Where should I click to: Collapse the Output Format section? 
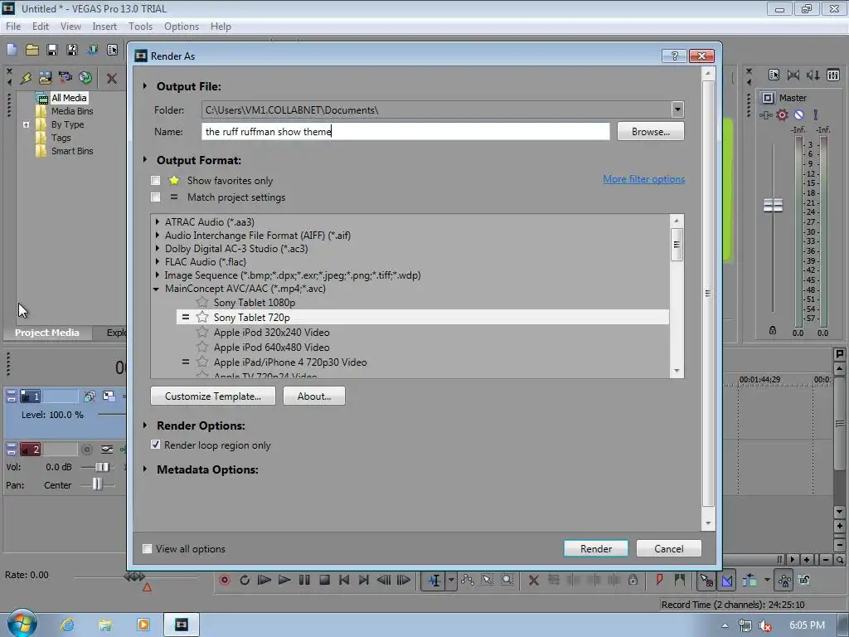click(x=144, y=160)
